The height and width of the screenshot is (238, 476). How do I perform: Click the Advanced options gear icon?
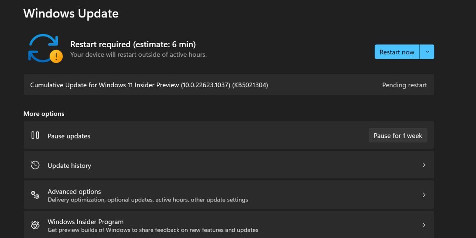click(x=35, y=195)
